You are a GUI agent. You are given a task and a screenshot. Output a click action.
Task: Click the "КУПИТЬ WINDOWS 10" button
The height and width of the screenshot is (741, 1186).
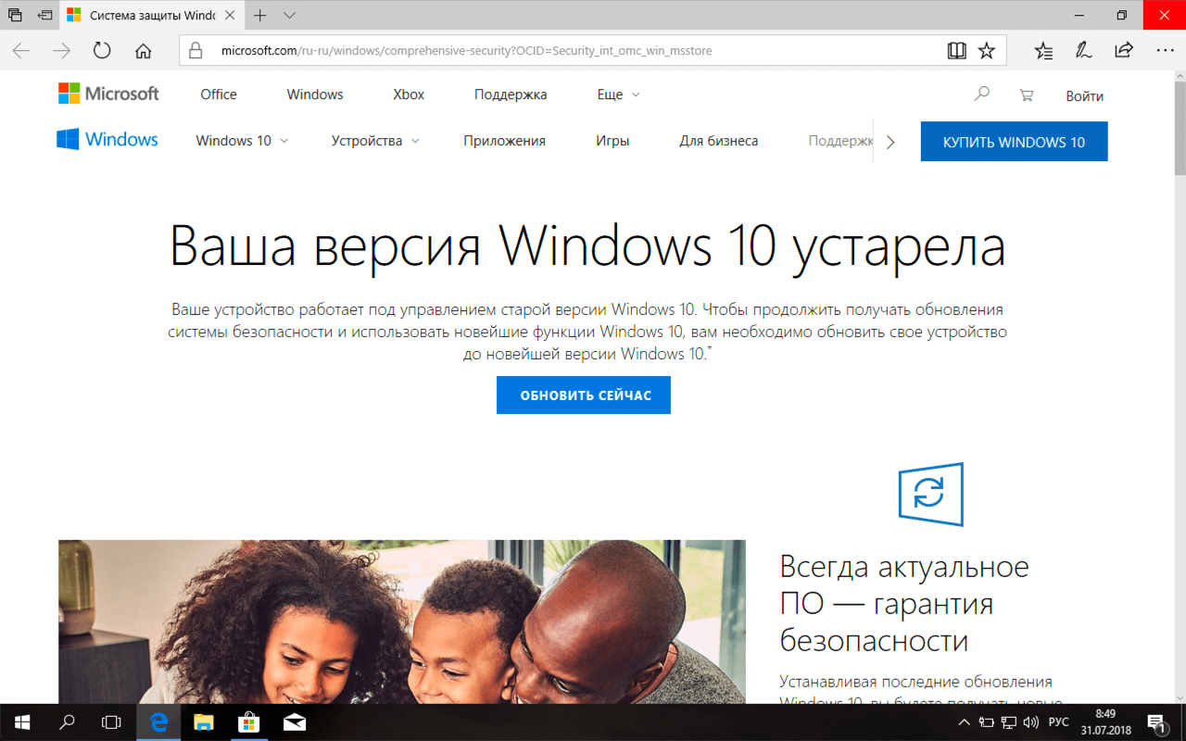1014,141
